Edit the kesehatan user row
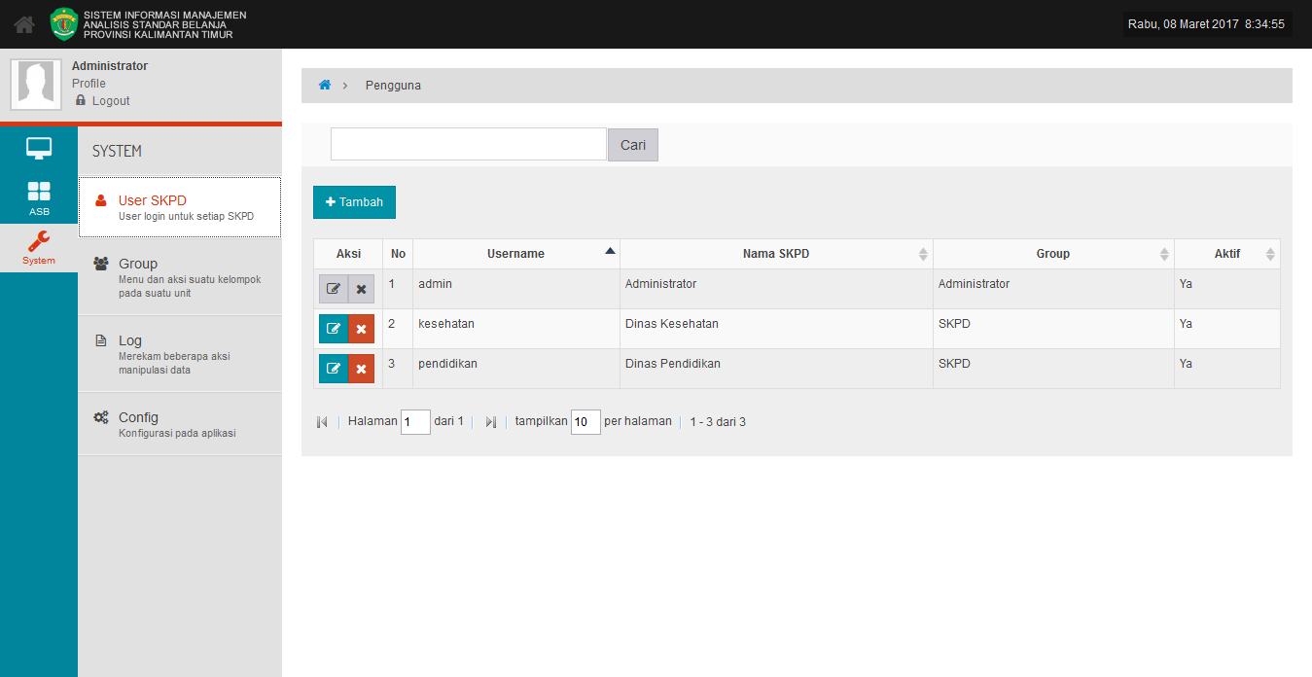 tap(334, 329)
